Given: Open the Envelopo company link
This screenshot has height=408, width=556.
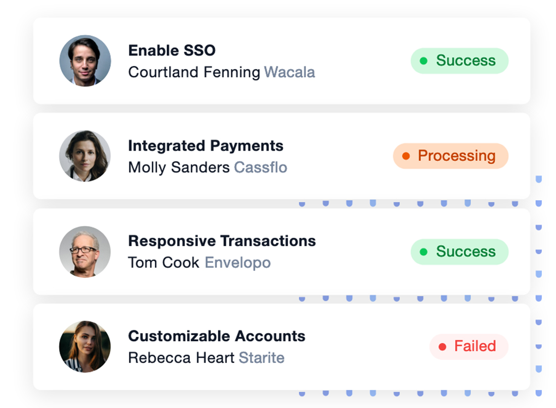Looking at the screenshot, I should click(x=238, y=263).
